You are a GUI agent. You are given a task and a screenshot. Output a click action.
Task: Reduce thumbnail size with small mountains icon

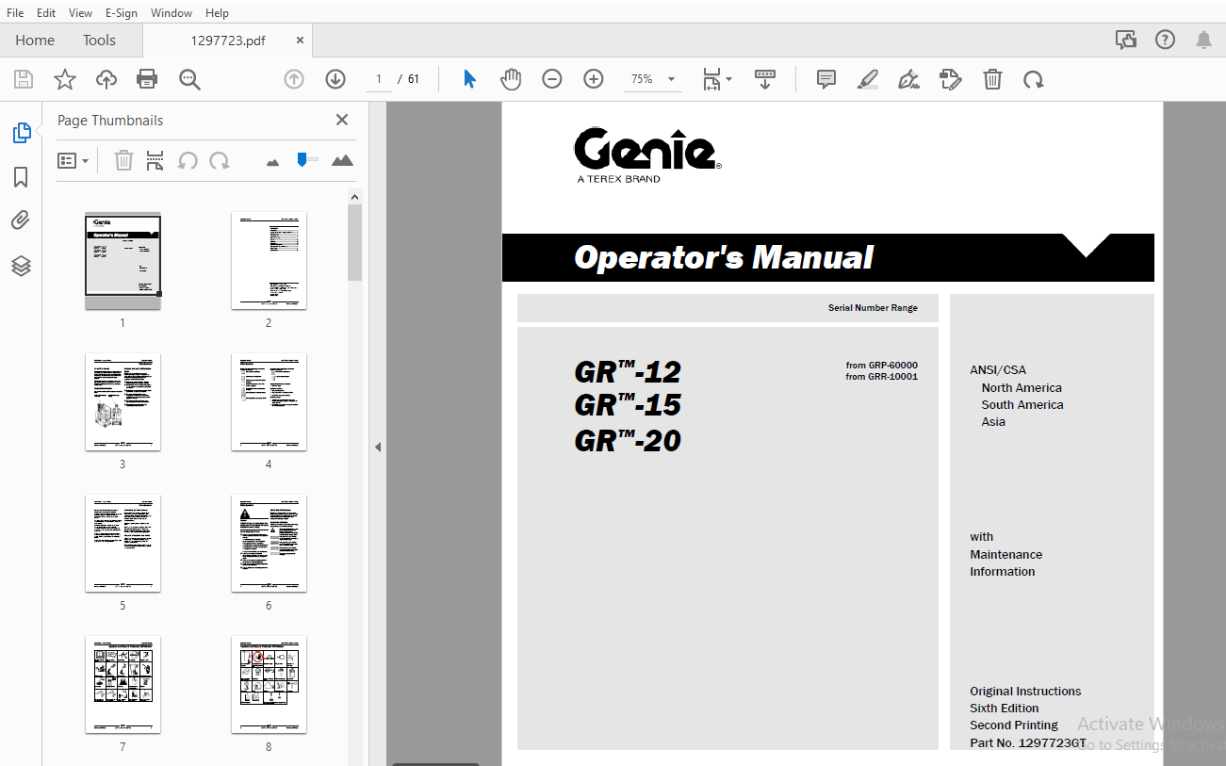[273, 162]
